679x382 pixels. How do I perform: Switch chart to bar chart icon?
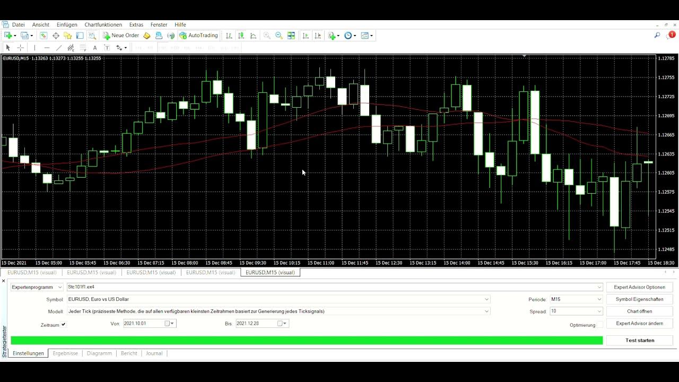pyautogui.click(x=229, y=36)
